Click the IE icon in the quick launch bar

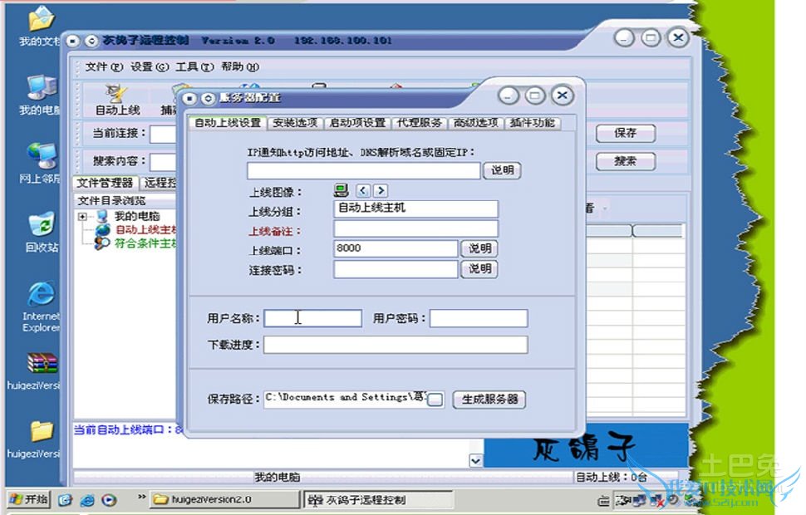(86, 501)
